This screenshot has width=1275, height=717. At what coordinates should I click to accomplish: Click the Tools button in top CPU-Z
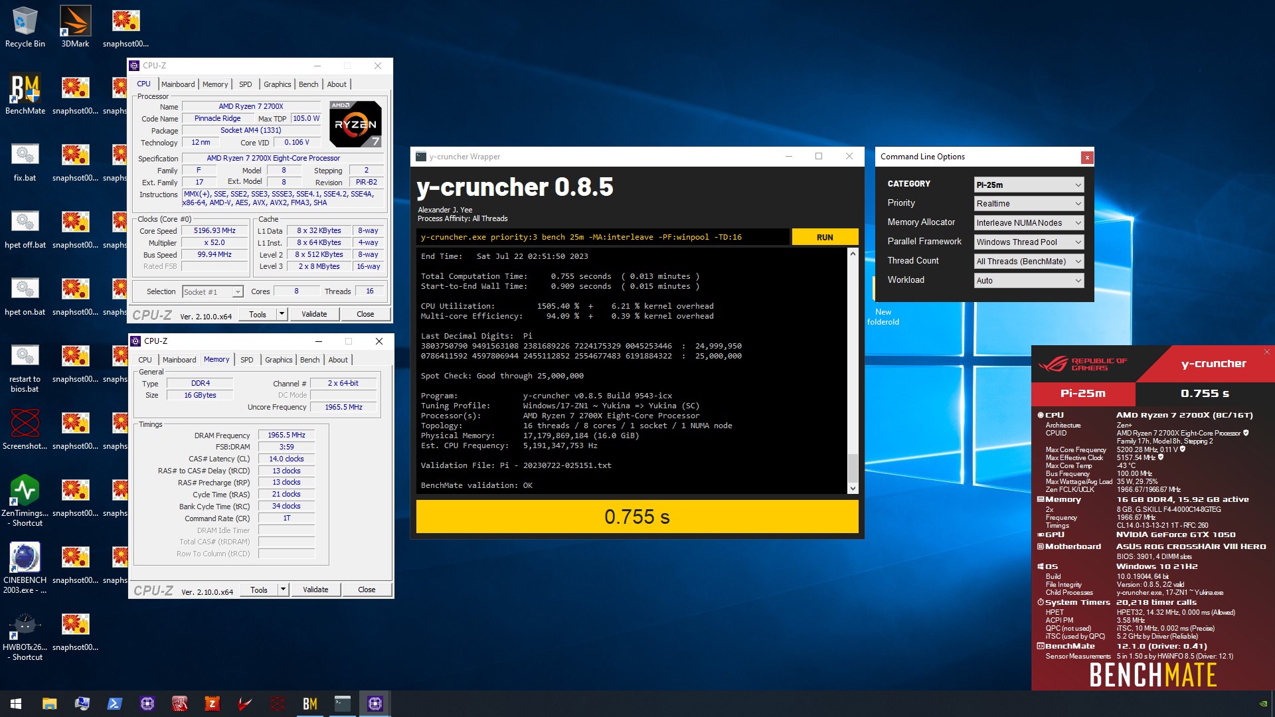coord(258,314)
